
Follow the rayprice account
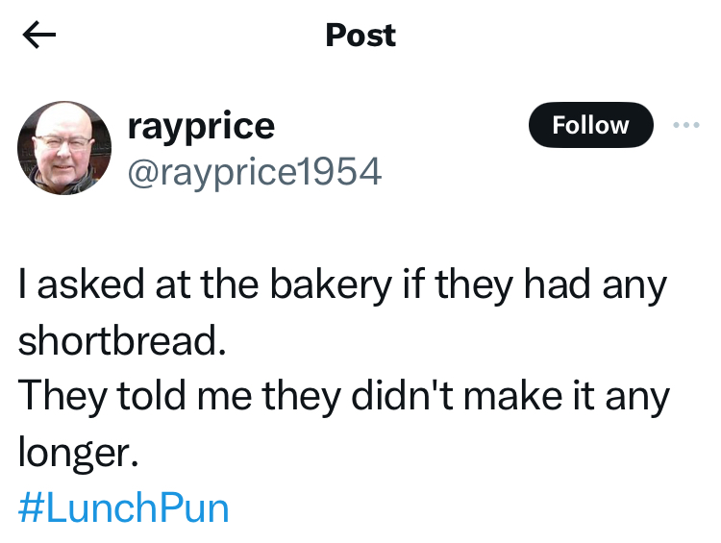coord(590,125)
